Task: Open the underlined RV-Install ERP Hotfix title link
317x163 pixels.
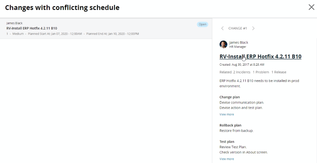Action: [260, 57]
